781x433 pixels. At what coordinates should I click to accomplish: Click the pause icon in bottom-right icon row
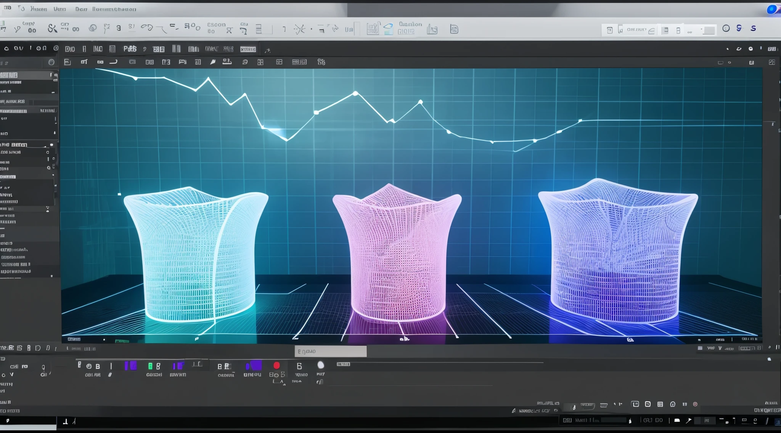[685, 404]
